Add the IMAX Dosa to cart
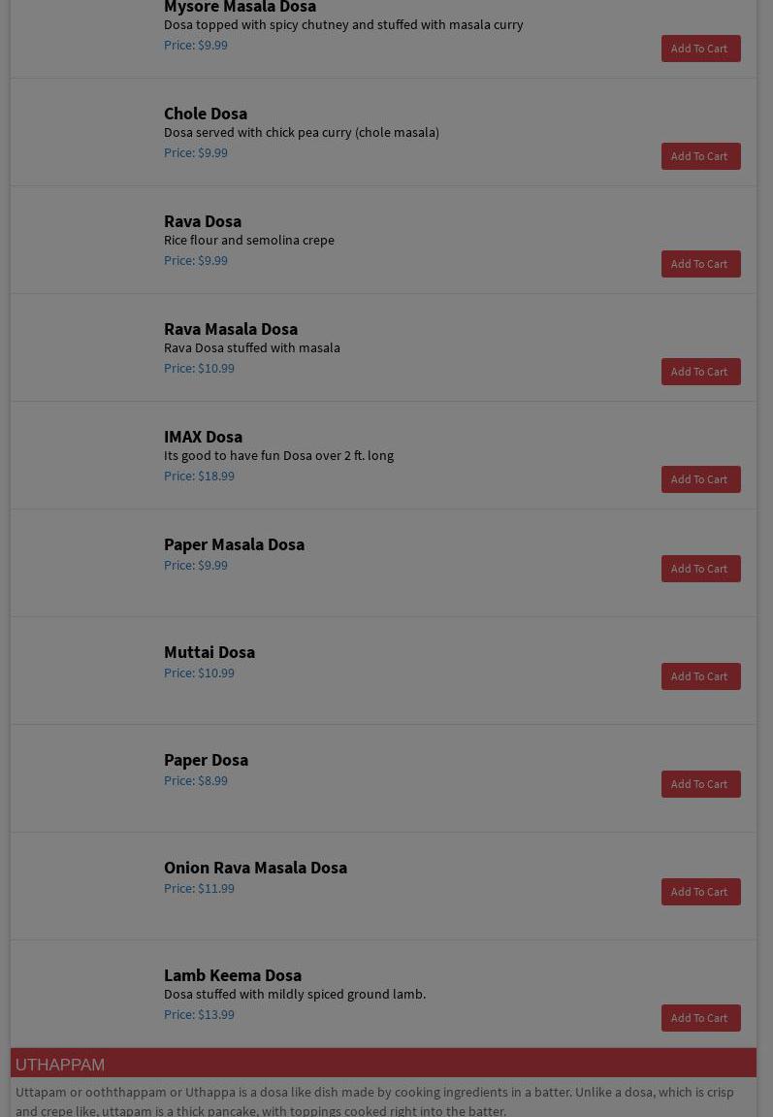Viewport: 773px width, 1117px height. point(700,479)
